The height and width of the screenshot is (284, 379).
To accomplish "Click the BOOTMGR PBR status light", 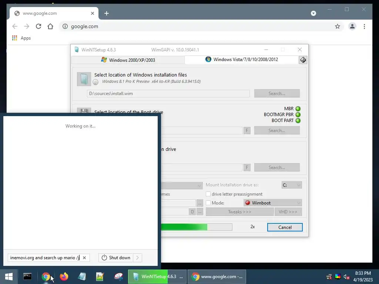I will [298, 115].
